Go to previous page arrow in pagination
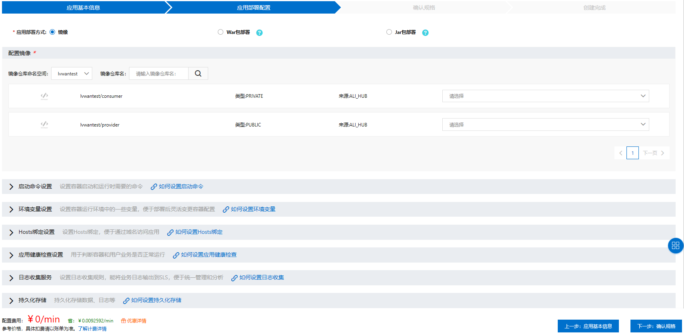The image size is (684, 334). click(x=620, y=153)
